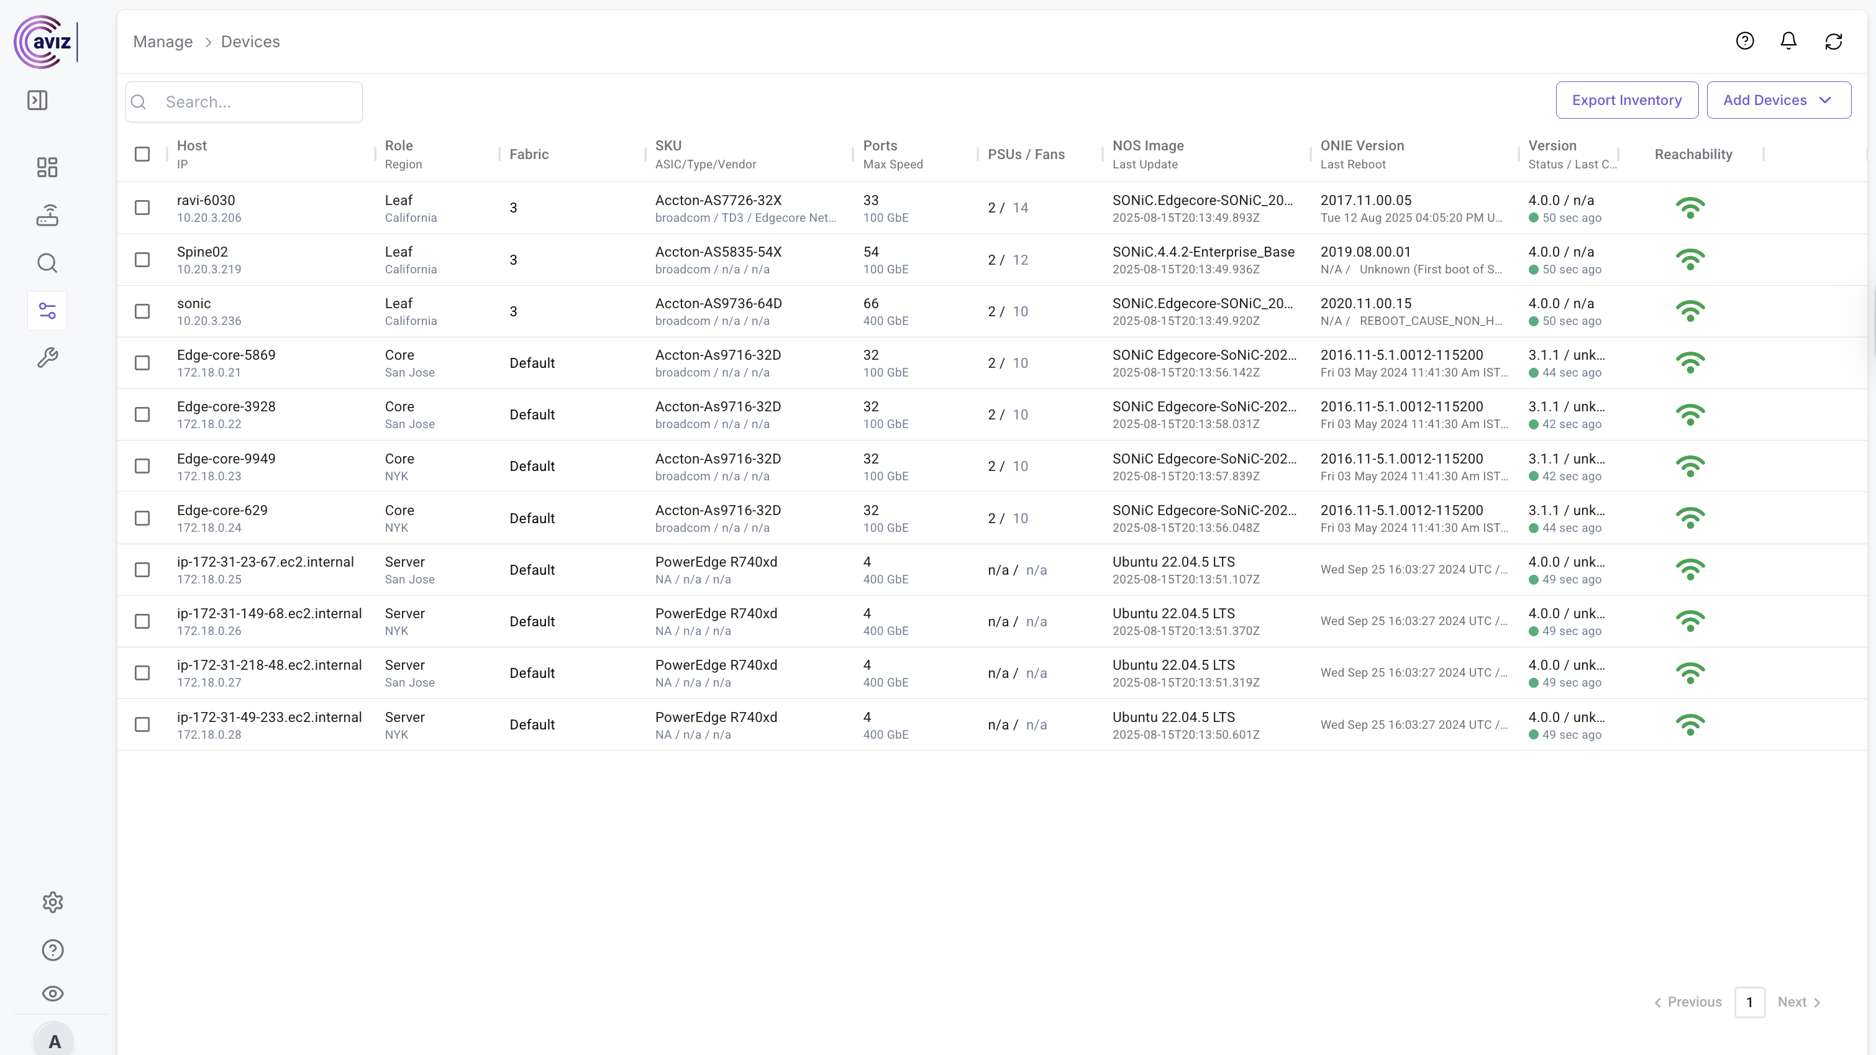Viewport: 1876px width, 1055px height.
Task: Open the settings gear icon in the sidebar
Action: point(52,902)
